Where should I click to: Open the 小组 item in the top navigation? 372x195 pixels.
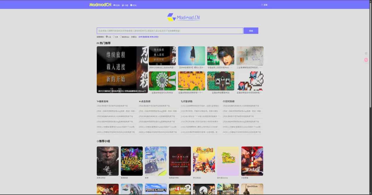125,5
